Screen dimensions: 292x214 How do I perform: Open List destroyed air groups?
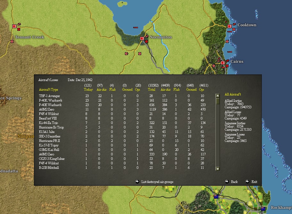(157, 182)
